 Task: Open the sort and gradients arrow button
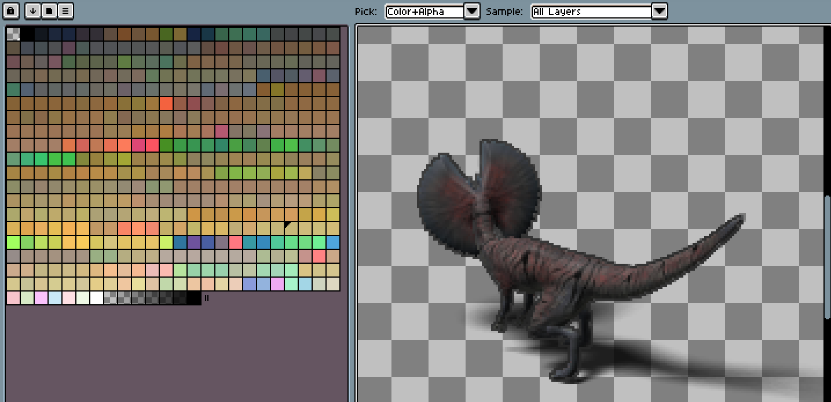click(x=34, y=10)
